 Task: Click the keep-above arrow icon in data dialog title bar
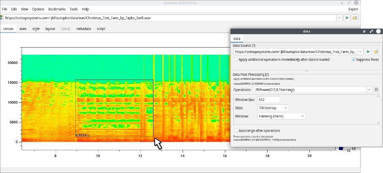(364, 32)
